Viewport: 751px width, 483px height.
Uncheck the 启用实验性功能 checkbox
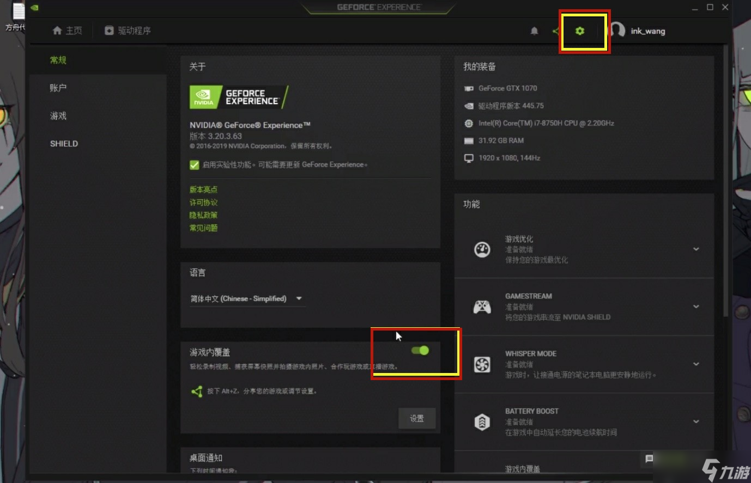pyautogui.click(x=194, y=164)
